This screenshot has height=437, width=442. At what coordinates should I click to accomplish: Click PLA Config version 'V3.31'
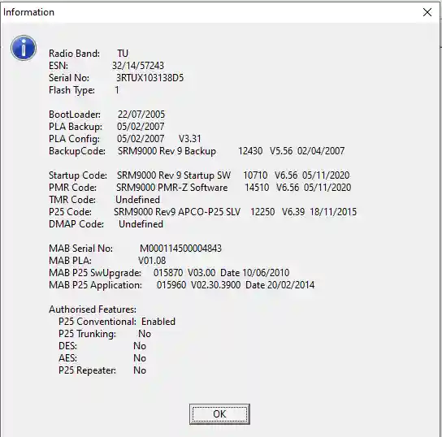point(189,139)
